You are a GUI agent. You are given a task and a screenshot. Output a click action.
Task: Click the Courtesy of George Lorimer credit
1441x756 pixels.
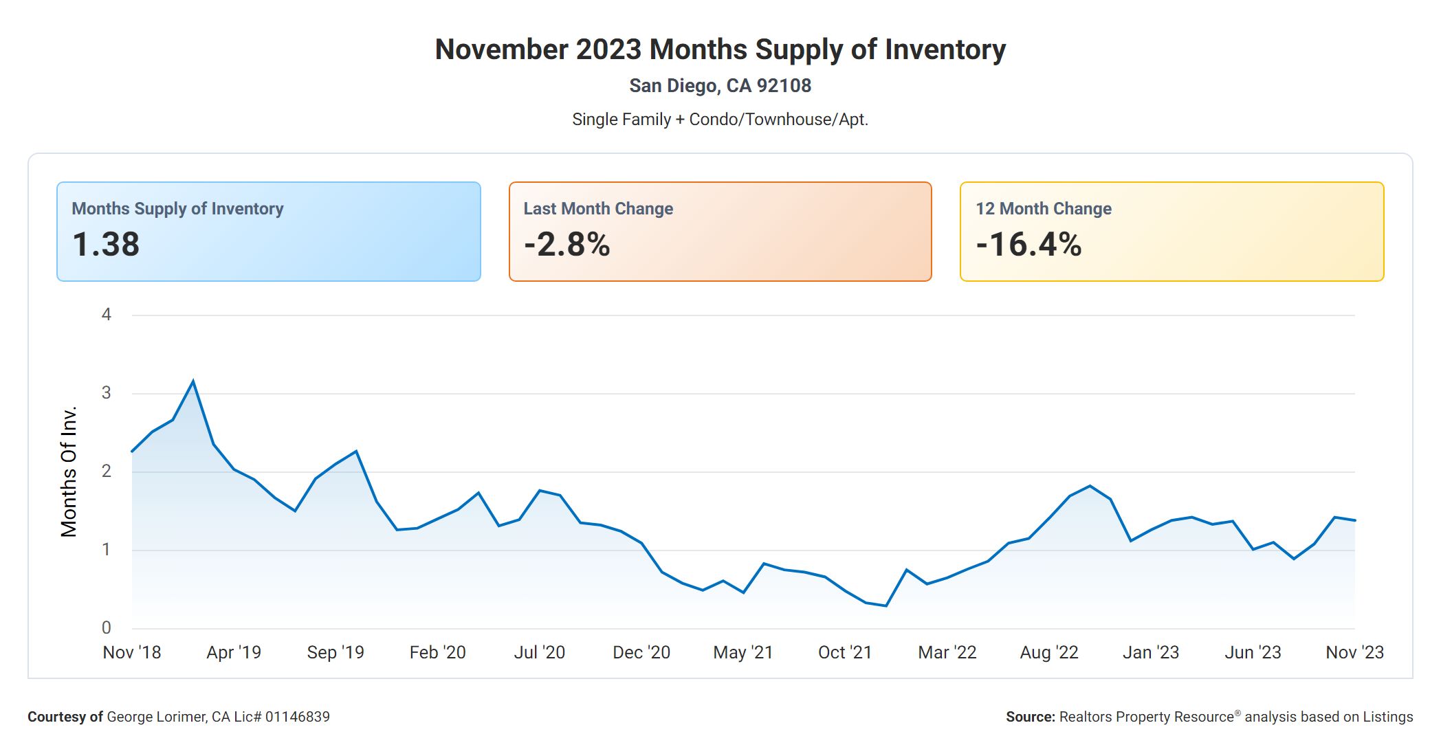[179, 717]
